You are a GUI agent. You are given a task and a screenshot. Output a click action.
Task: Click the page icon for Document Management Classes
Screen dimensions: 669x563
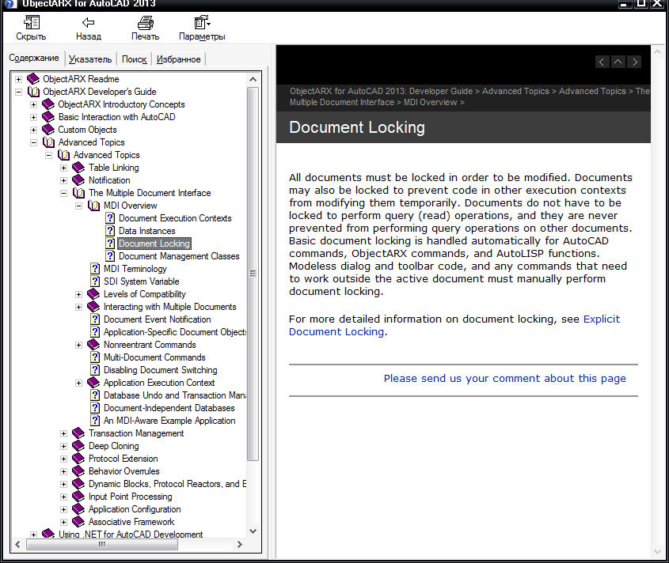110,256
